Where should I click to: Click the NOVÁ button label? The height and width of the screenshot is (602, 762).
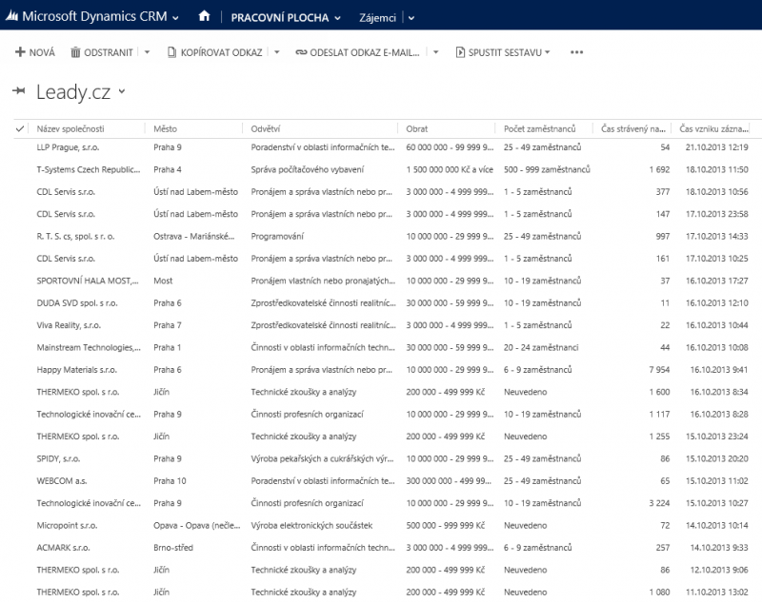click(x=42, y=52)
